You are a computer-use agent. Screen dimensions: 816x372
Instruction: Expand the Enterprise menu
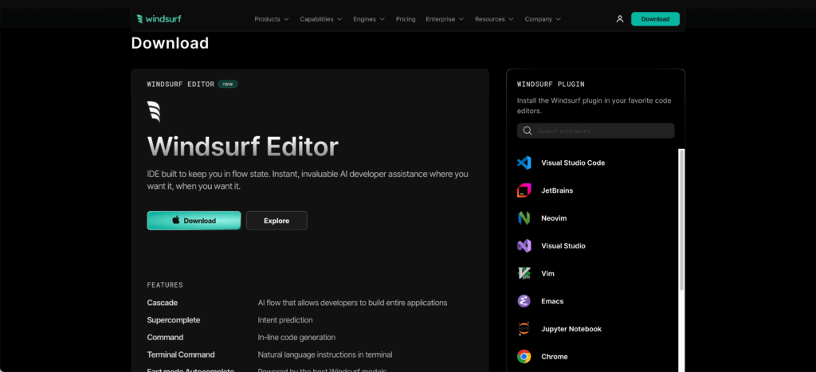pyautogui.click(x=445, y=19)
